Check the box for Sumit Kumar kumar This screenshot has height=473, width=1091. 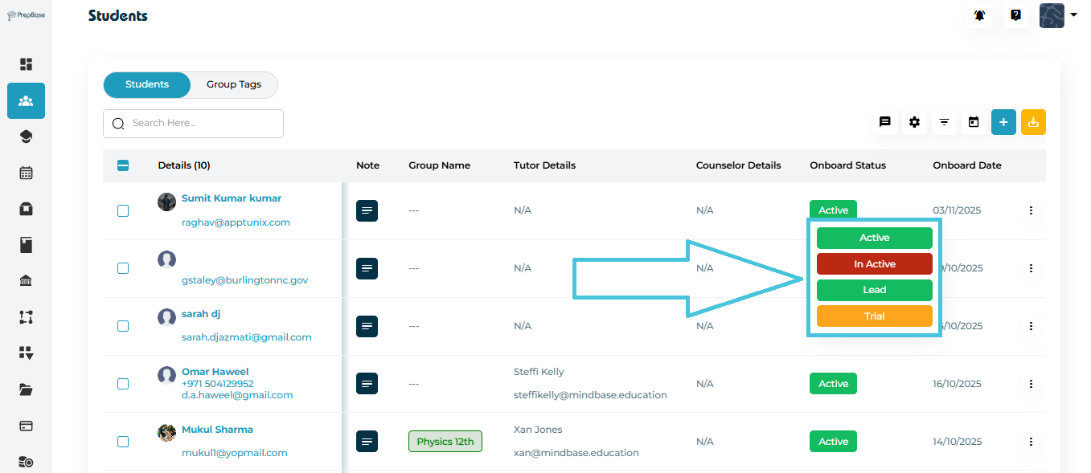point(123,210)
